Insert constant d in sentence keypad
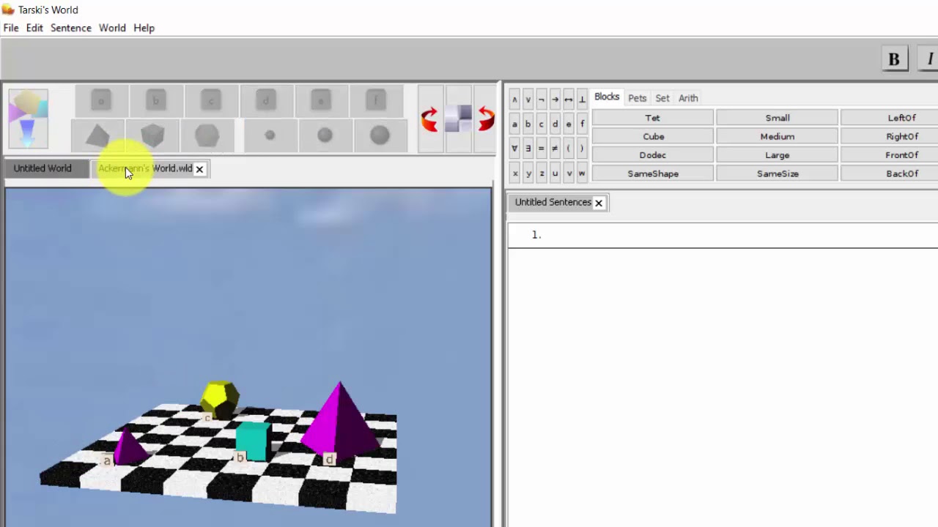938x527 pixels. pos(555,124)
